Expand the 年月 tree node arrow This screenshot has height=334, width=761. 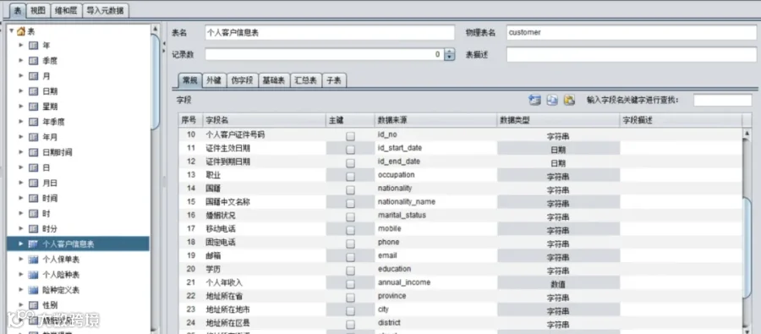(21, 137)
